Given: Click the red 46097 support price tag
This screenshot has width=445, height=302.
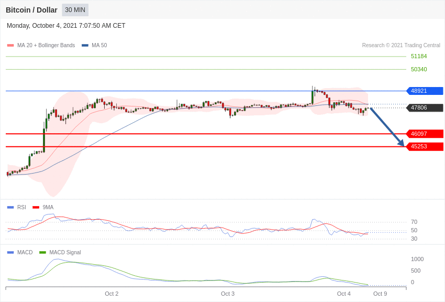Looking at the screenshot, I should coord(425,134).
